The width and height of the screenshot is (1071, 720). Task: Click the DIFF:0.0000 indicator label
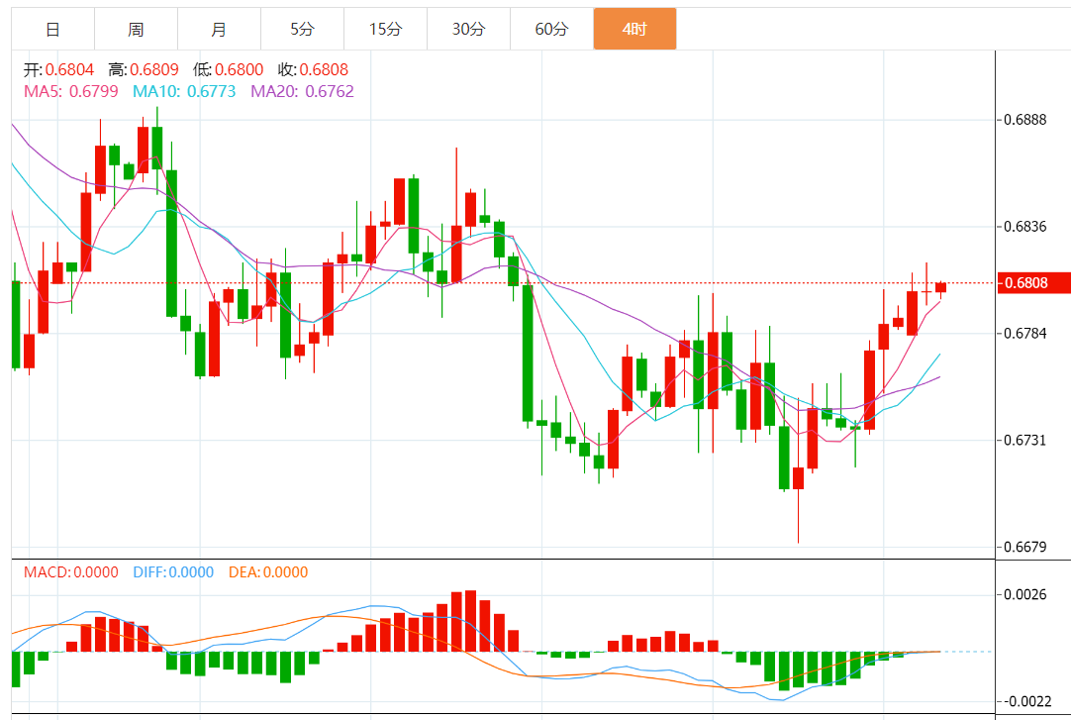(173, 572)
